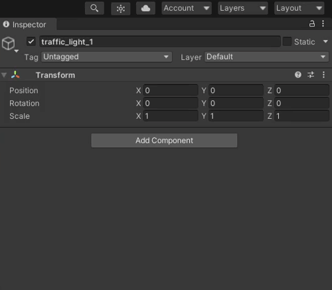
Task: Click the Rotation Y field
Action: (236, 103)
